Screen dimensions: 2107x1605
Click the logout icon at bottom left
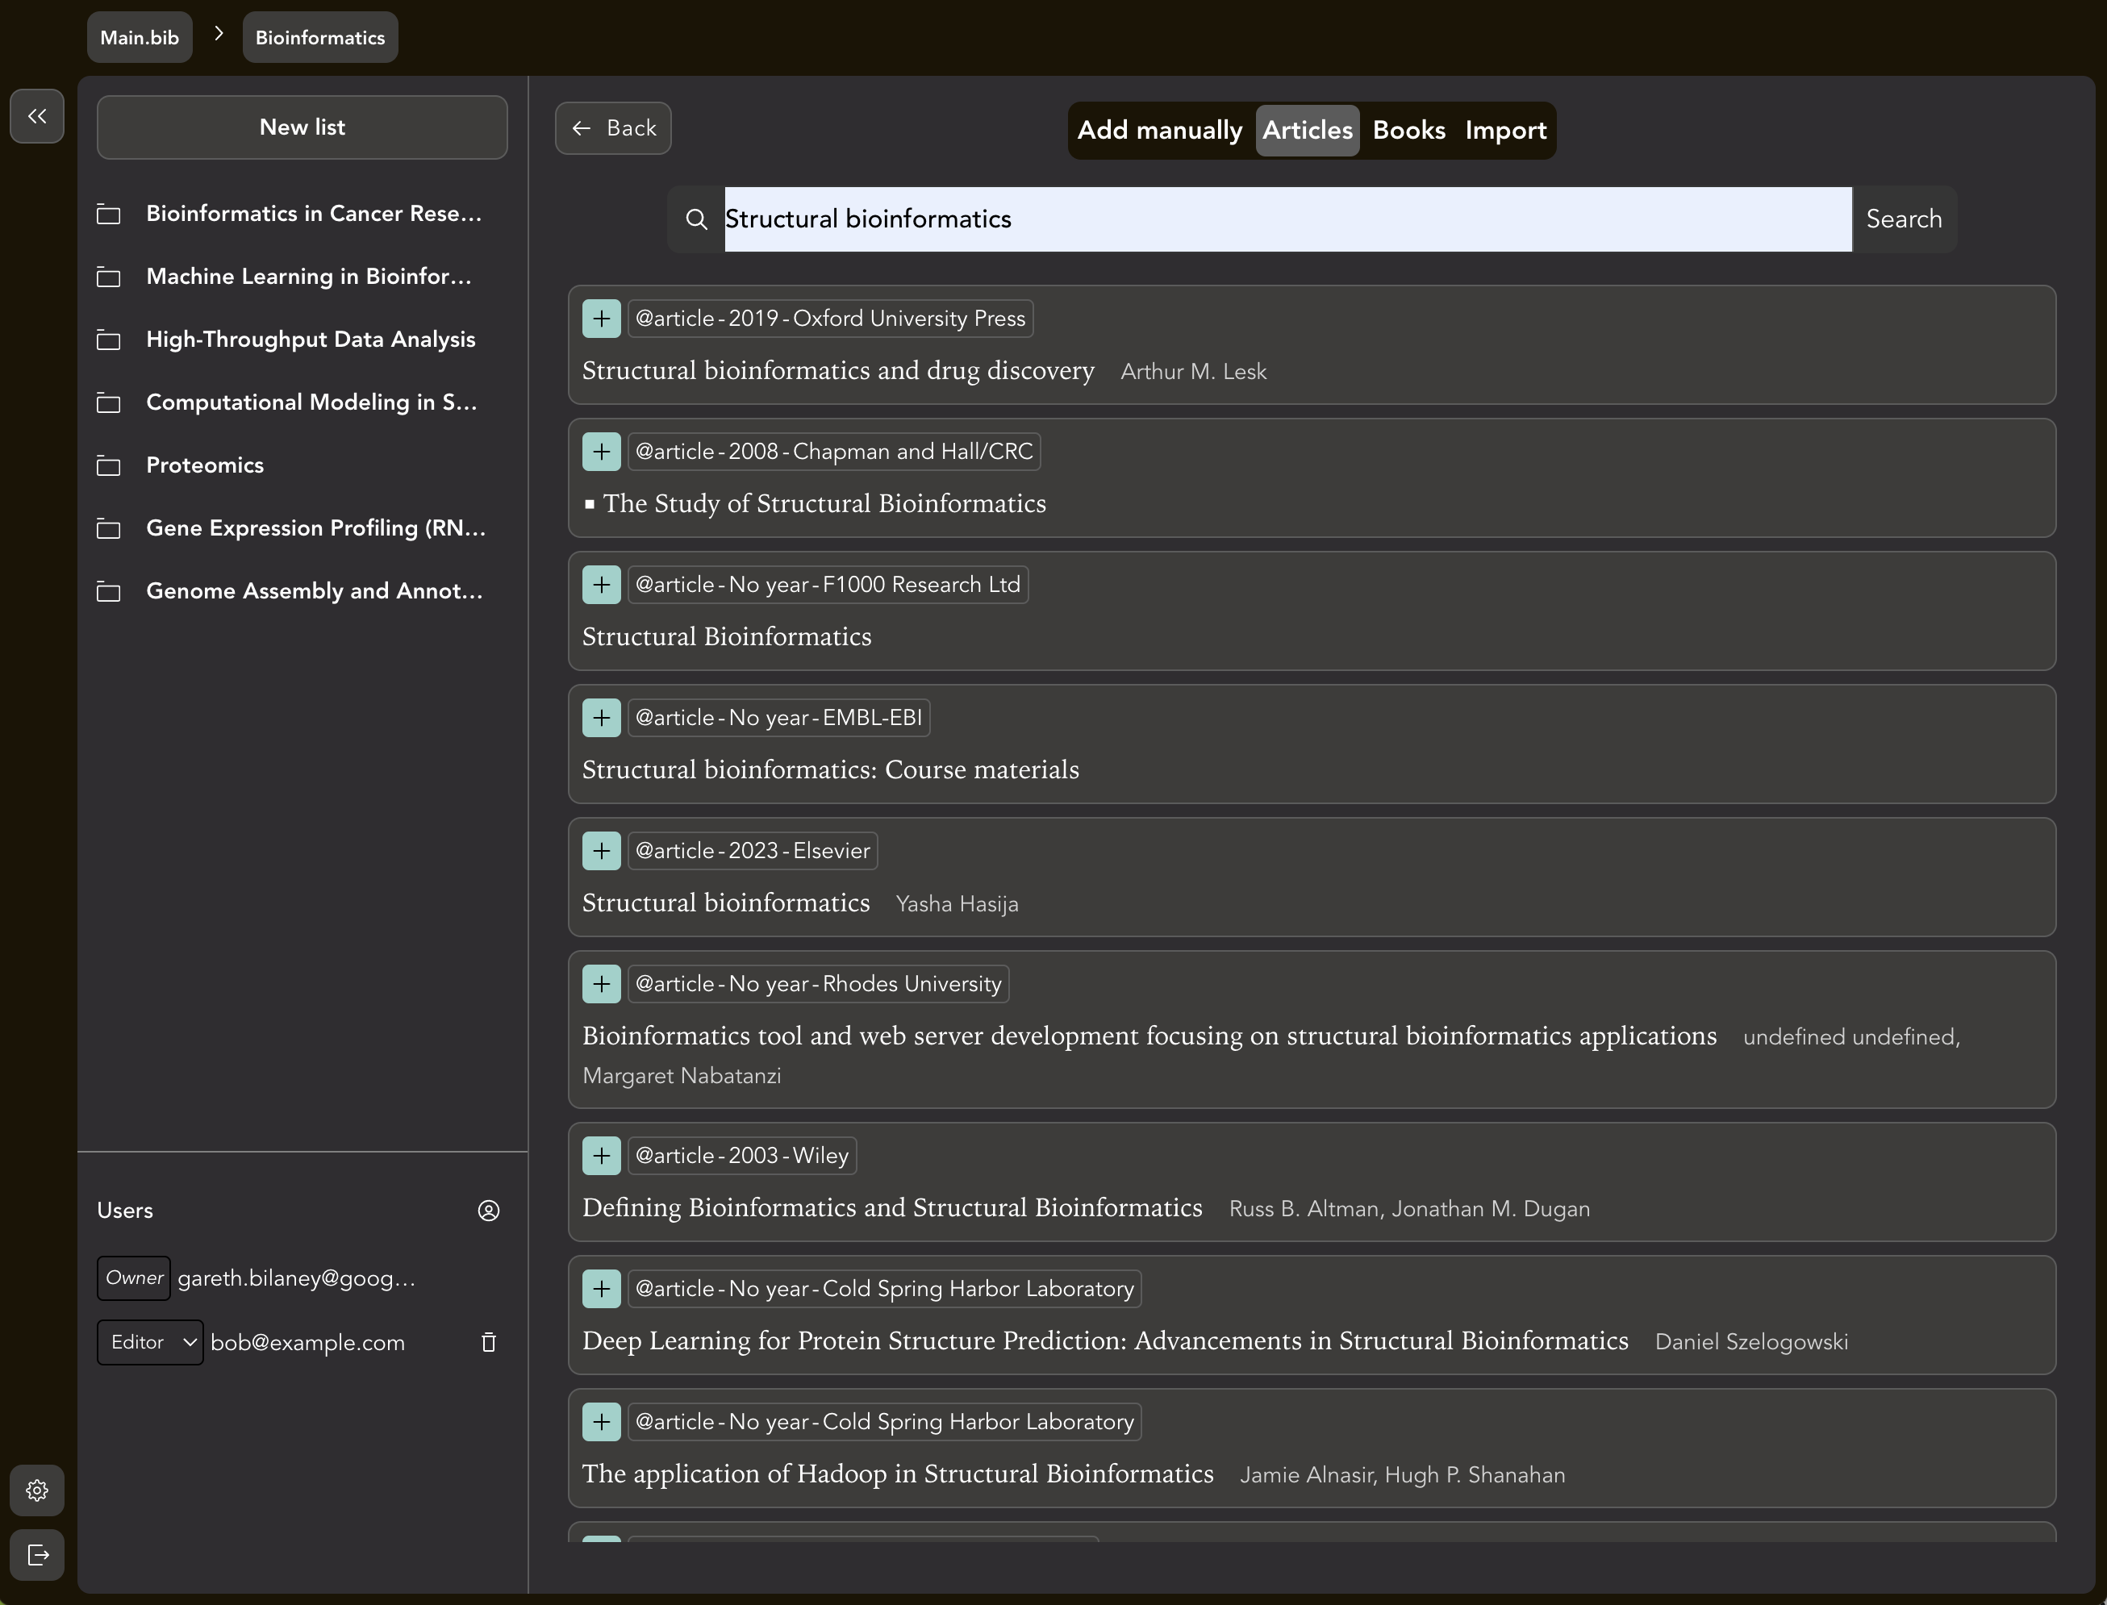(x=37, y=1555)
